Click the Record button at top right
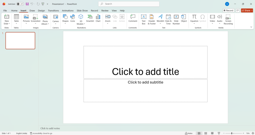This screenshot has height=135, width=255. [x=228, y=10]
